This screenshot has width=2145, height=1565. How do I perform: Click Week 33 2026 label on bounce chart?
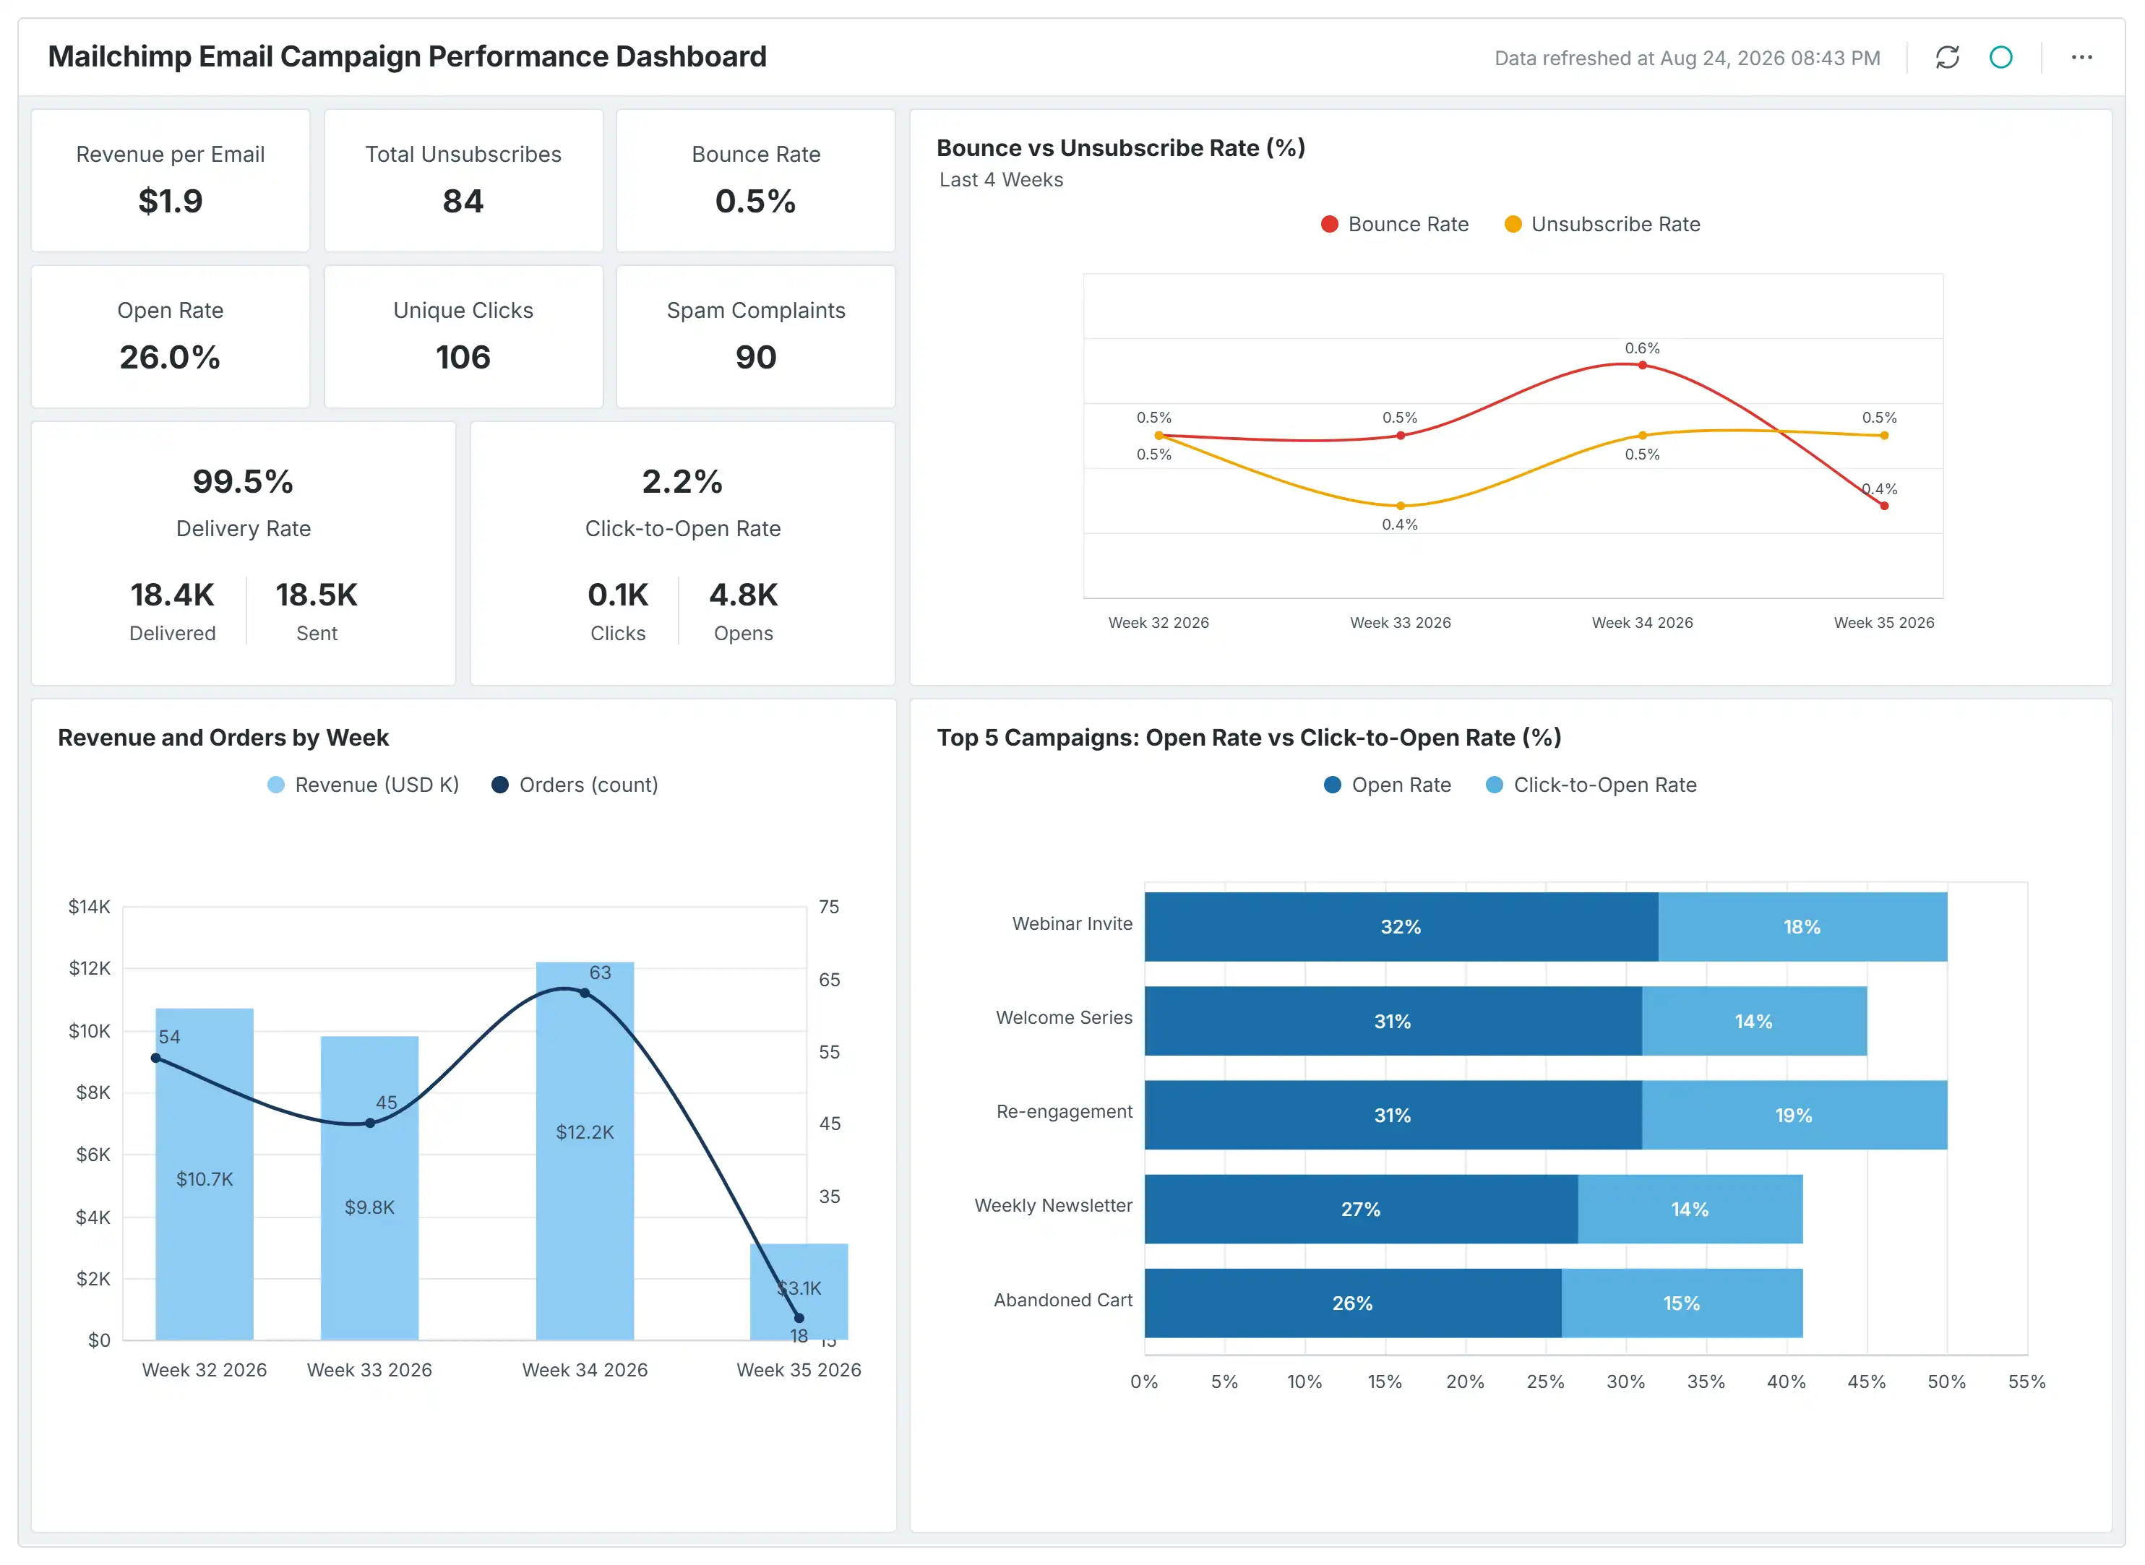[1401, 622]
